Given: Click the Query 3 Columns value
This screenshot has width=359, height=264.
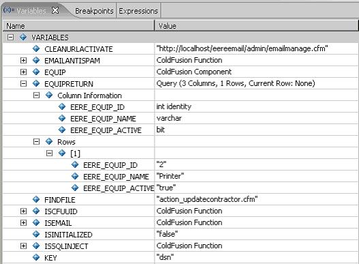Looking at the screenshot, I should coord(236,83).
